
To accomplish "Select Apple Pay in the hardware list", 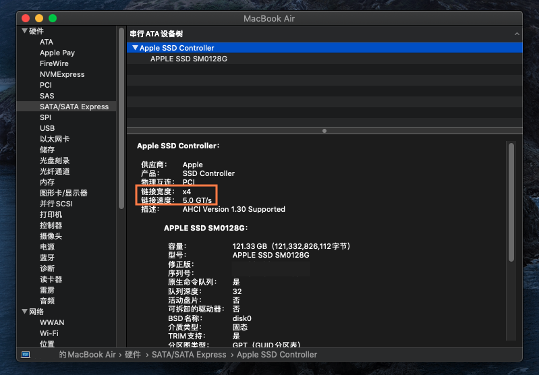I will (x=57, y=53).
